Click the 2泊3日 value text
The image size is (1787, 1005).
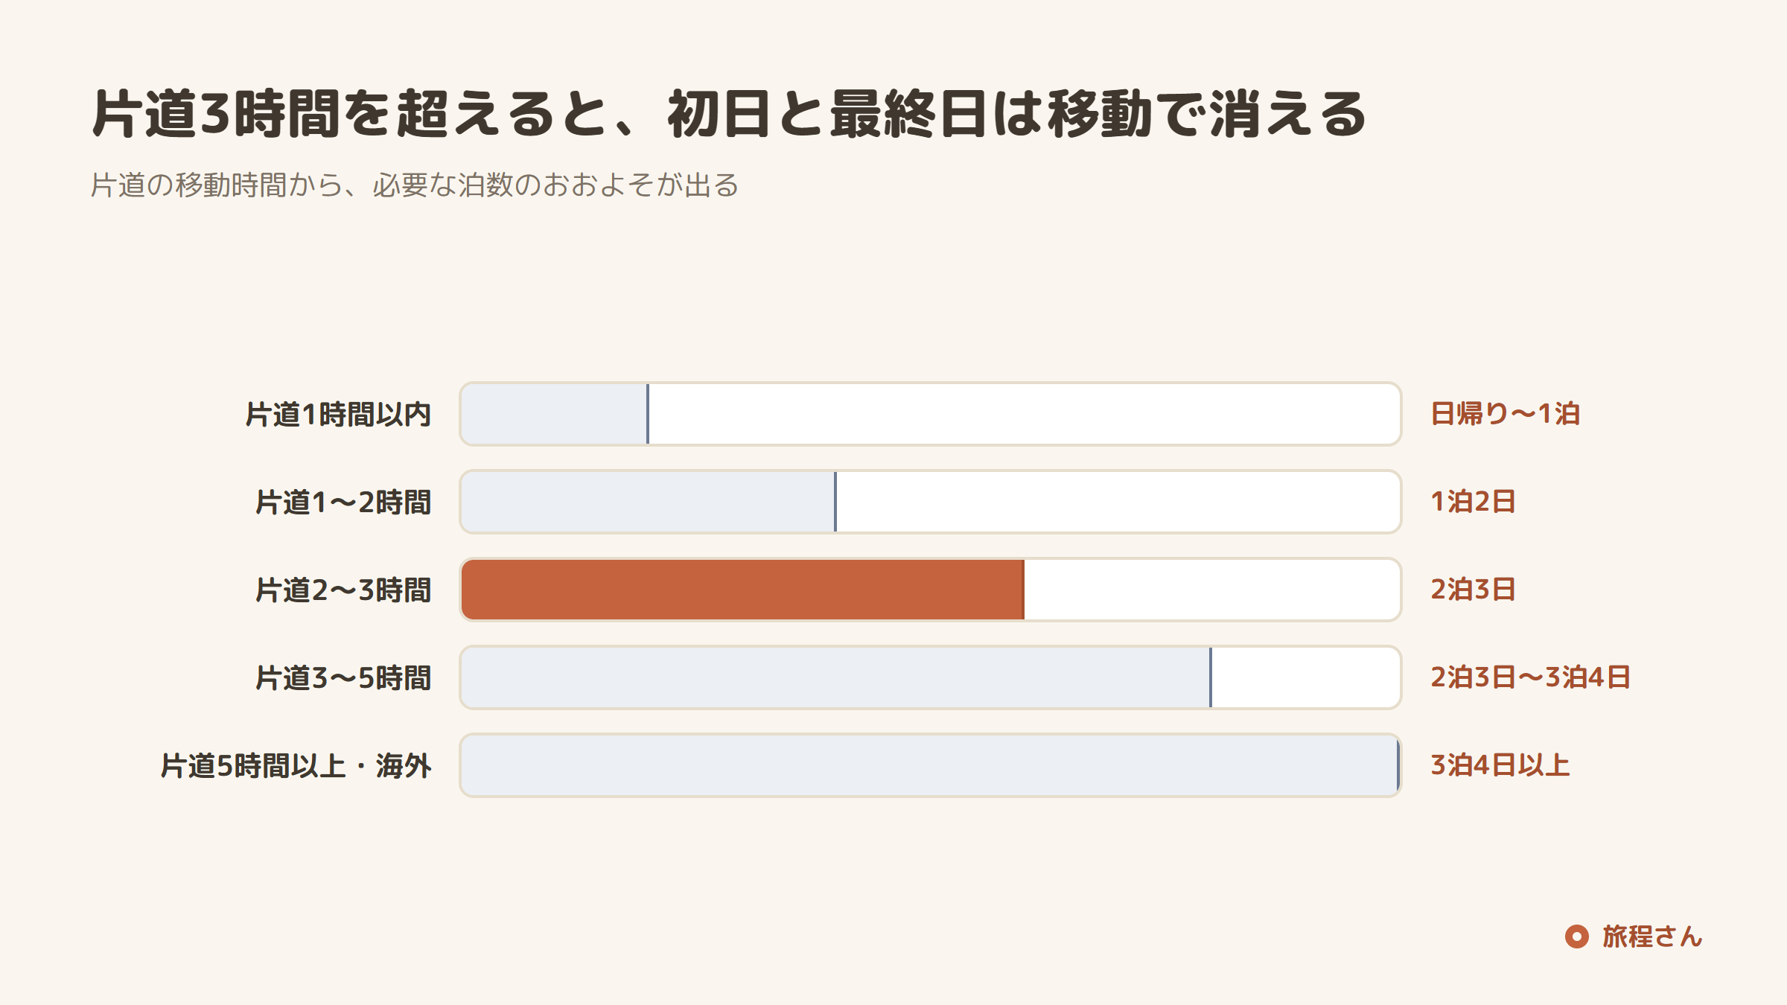pos(1473,590)
